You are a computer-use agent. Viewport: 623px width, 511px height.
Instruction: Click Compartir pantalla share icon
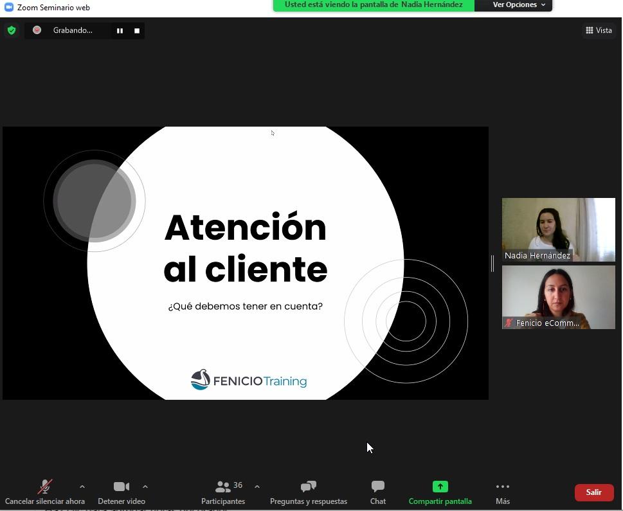(440, 487)
